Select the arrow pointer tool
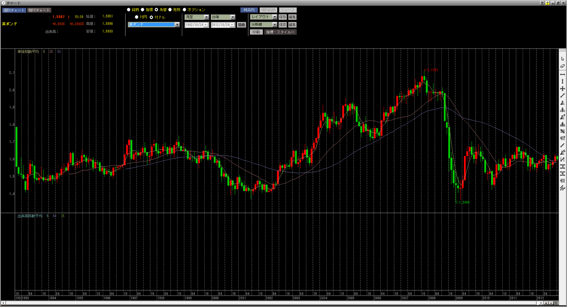This screenshot has width=567, height=307. (x=563, y=59)
